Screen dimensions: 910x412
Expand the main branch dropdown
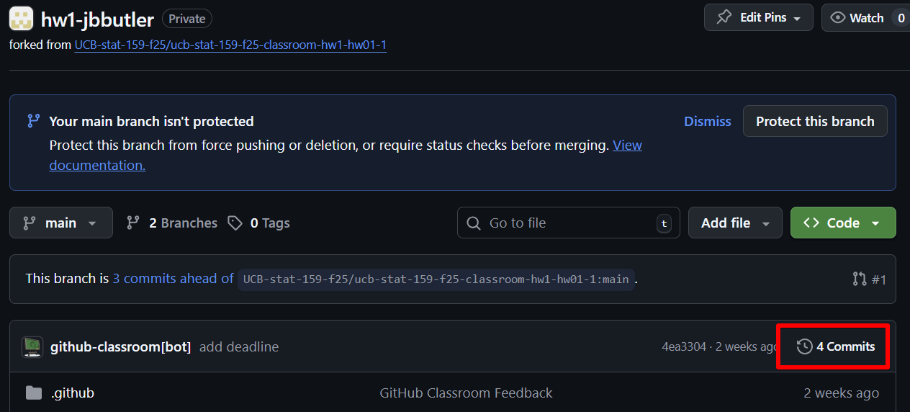pos(61,223)
